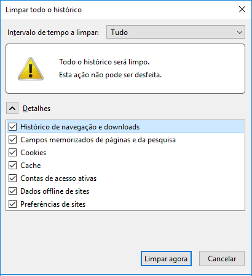Uncheck Campos memorizados de páginas e da pesquisa
The width and height of the screenshot is (252, 276).
click(13, 140)
